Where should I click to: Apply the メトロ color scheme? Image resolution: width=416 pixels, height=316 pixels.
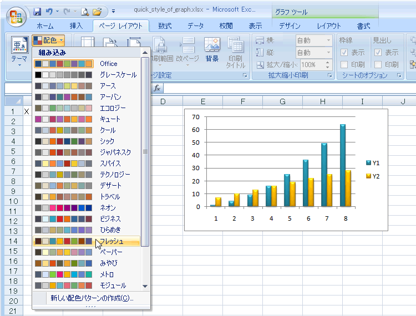(87, 274)
